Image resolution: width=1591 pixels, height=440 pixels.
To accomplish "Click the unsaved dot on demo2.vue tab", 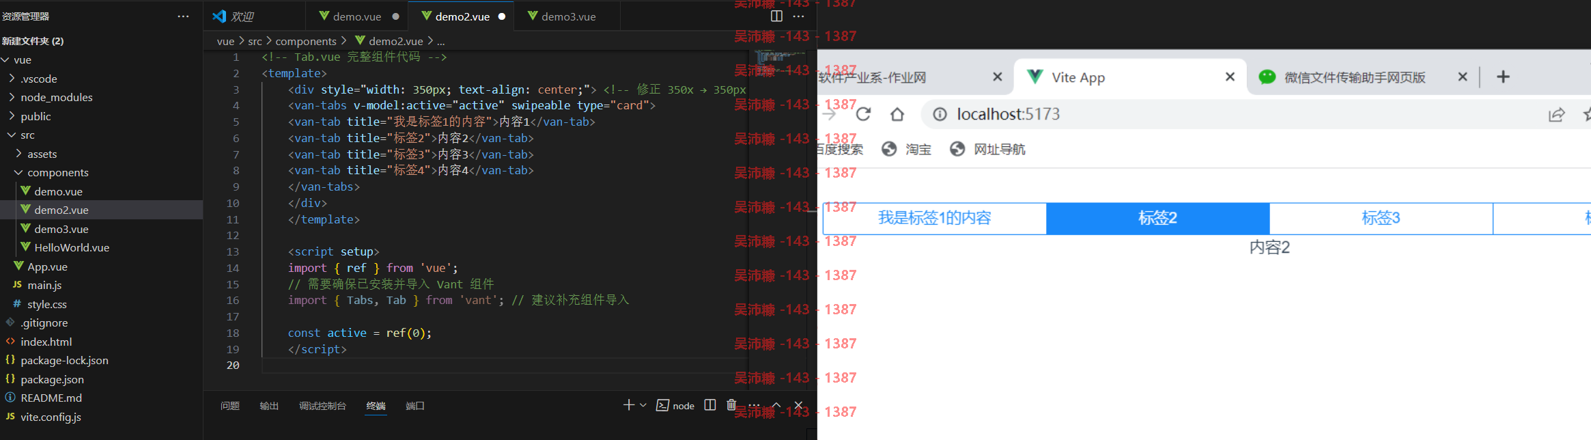I will [x=502, y=16].
